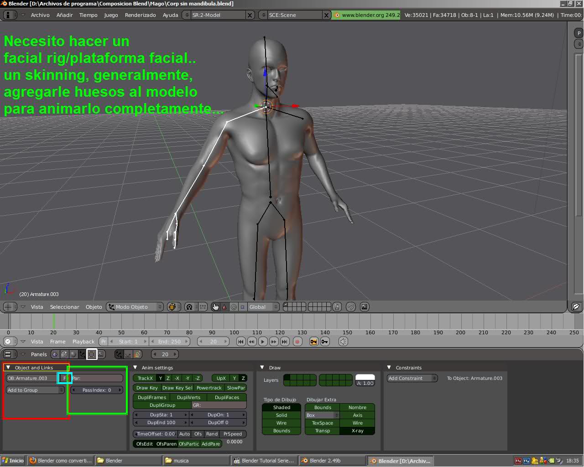Select the rotate manipulator circle icon
The image size is (584, 467).
point(234,307)
